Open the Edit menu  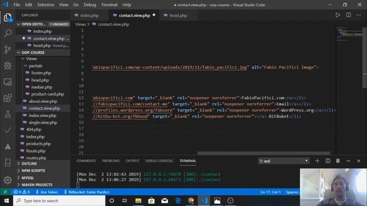click(29, 5)
